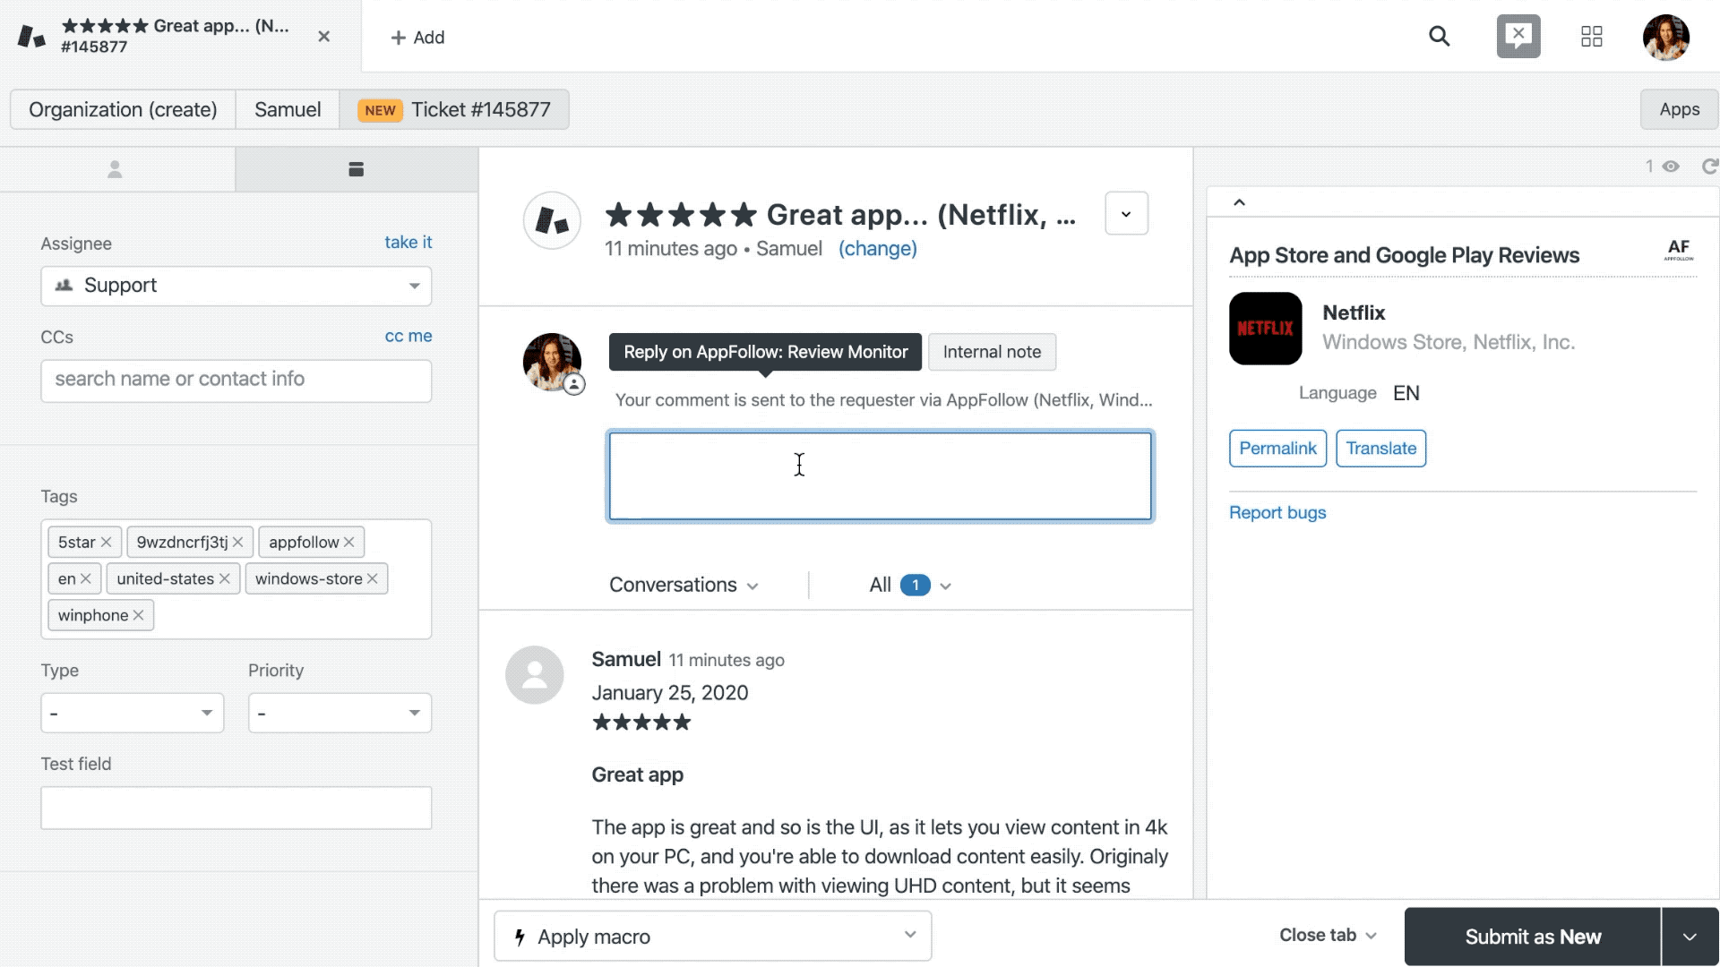Expand Submit as New options arrow
Image resolution: width=1720 pixels, height=967 pixels.
[1690, 937]
